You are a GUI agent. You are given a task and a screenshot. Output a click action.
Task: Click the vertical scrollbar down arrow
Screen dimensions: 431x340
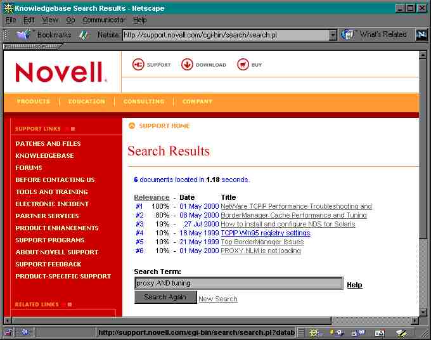(423, 313)
